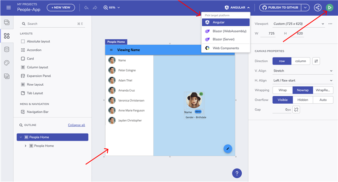Set Direction to row
Viewport: 338px width, 182px height.
pos(282,61)
